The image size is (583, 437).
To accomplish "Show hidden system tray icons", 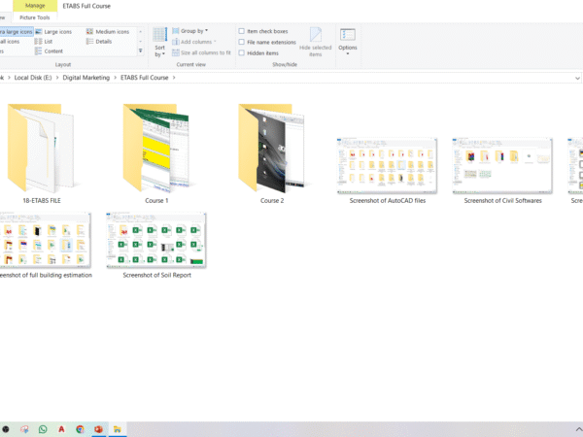I will tap(578, 429).
